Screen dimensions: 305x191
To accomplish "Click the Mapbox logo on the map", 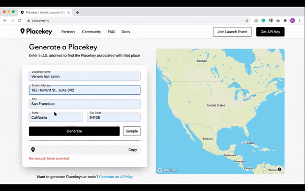I will pyautogui.click(x=167, y=170).
